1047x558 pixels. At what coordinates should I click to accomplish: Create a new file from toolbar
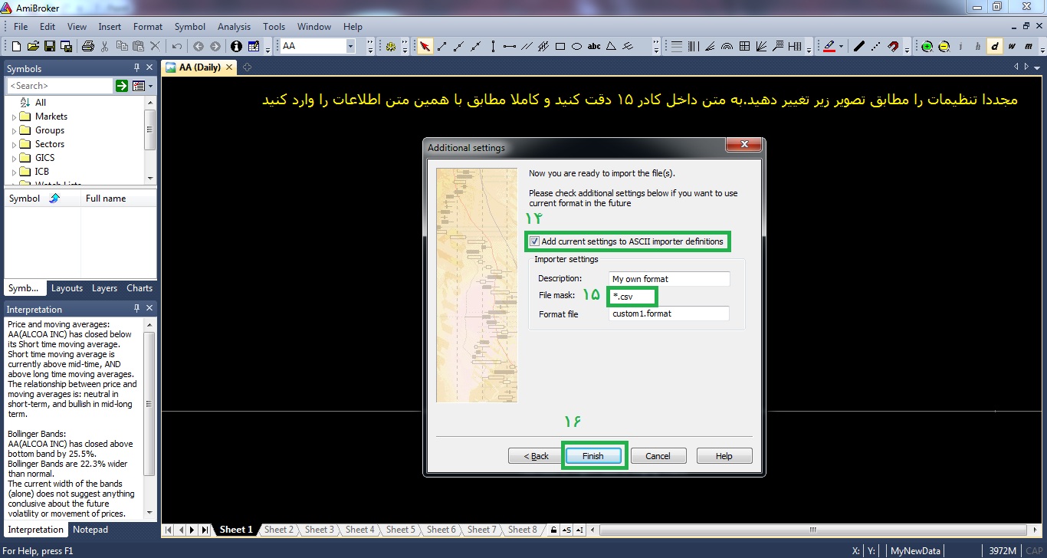[16, 47]
